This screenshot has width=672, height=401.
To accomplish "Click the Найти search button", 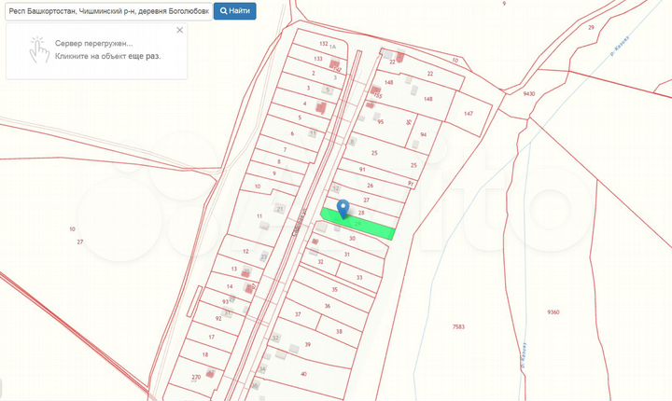I will click(x=235, y=11).
